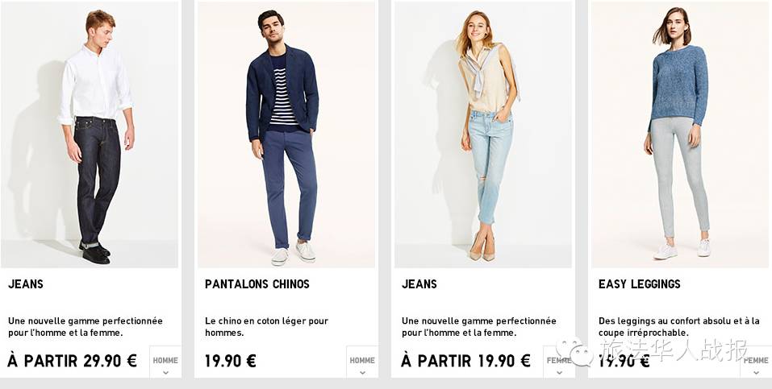Select the woman in light blue jeans photo
Image resolution: width=772 pixels, height=389 pixels.
pyautogui.click(x=483, y=134)
